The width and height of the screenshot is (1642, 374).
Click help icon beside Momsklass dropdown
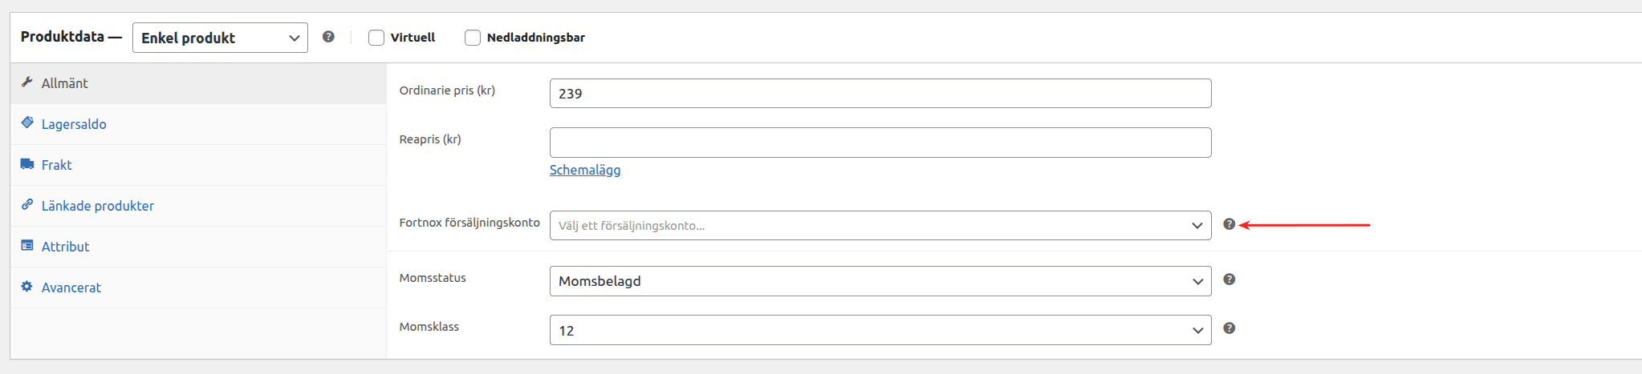click(1229, 328)
